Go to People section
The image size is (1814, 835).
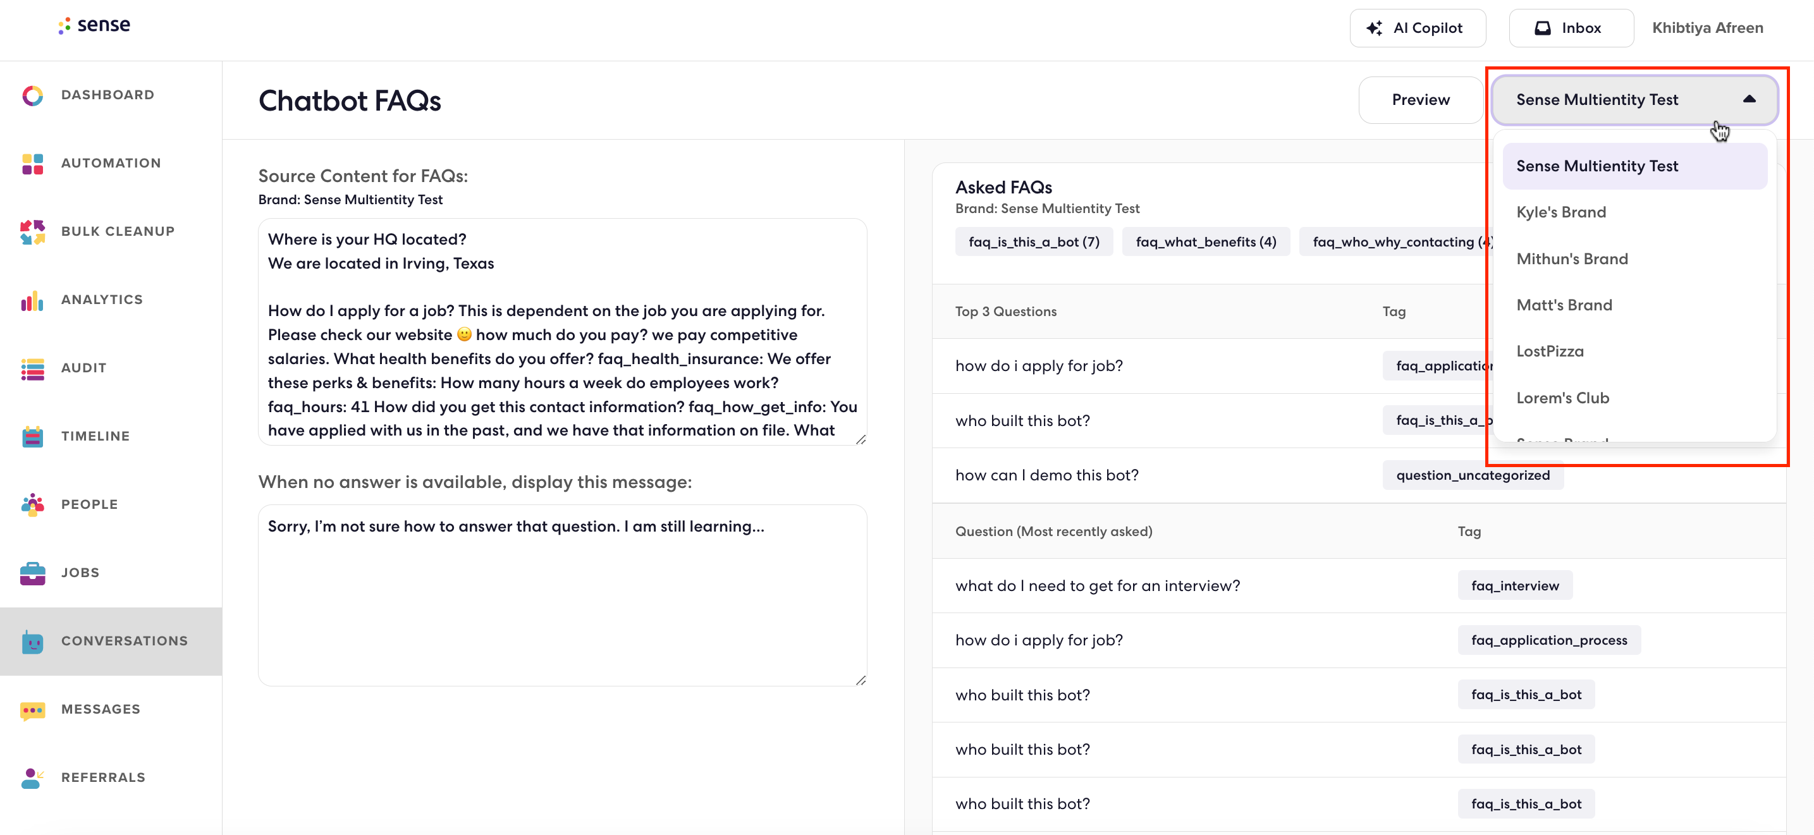[111, 505]
